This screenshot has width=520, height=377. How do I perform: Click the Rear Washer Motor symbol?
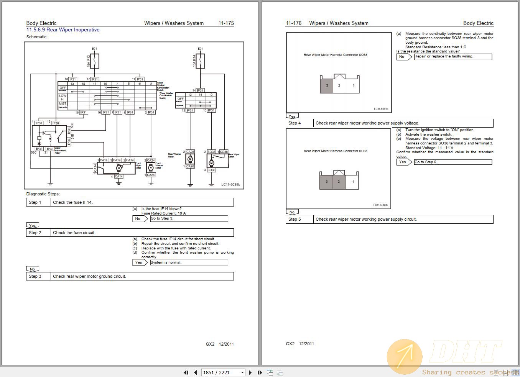pos(190,159)
